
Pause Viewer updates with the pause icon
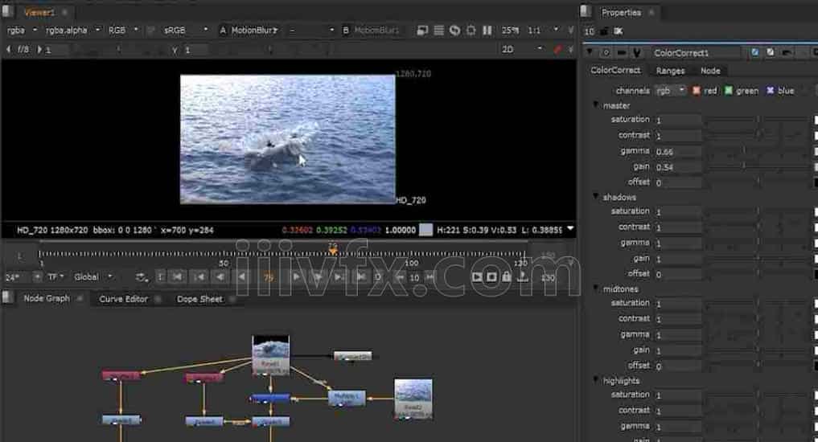click(x=487, y=31)
